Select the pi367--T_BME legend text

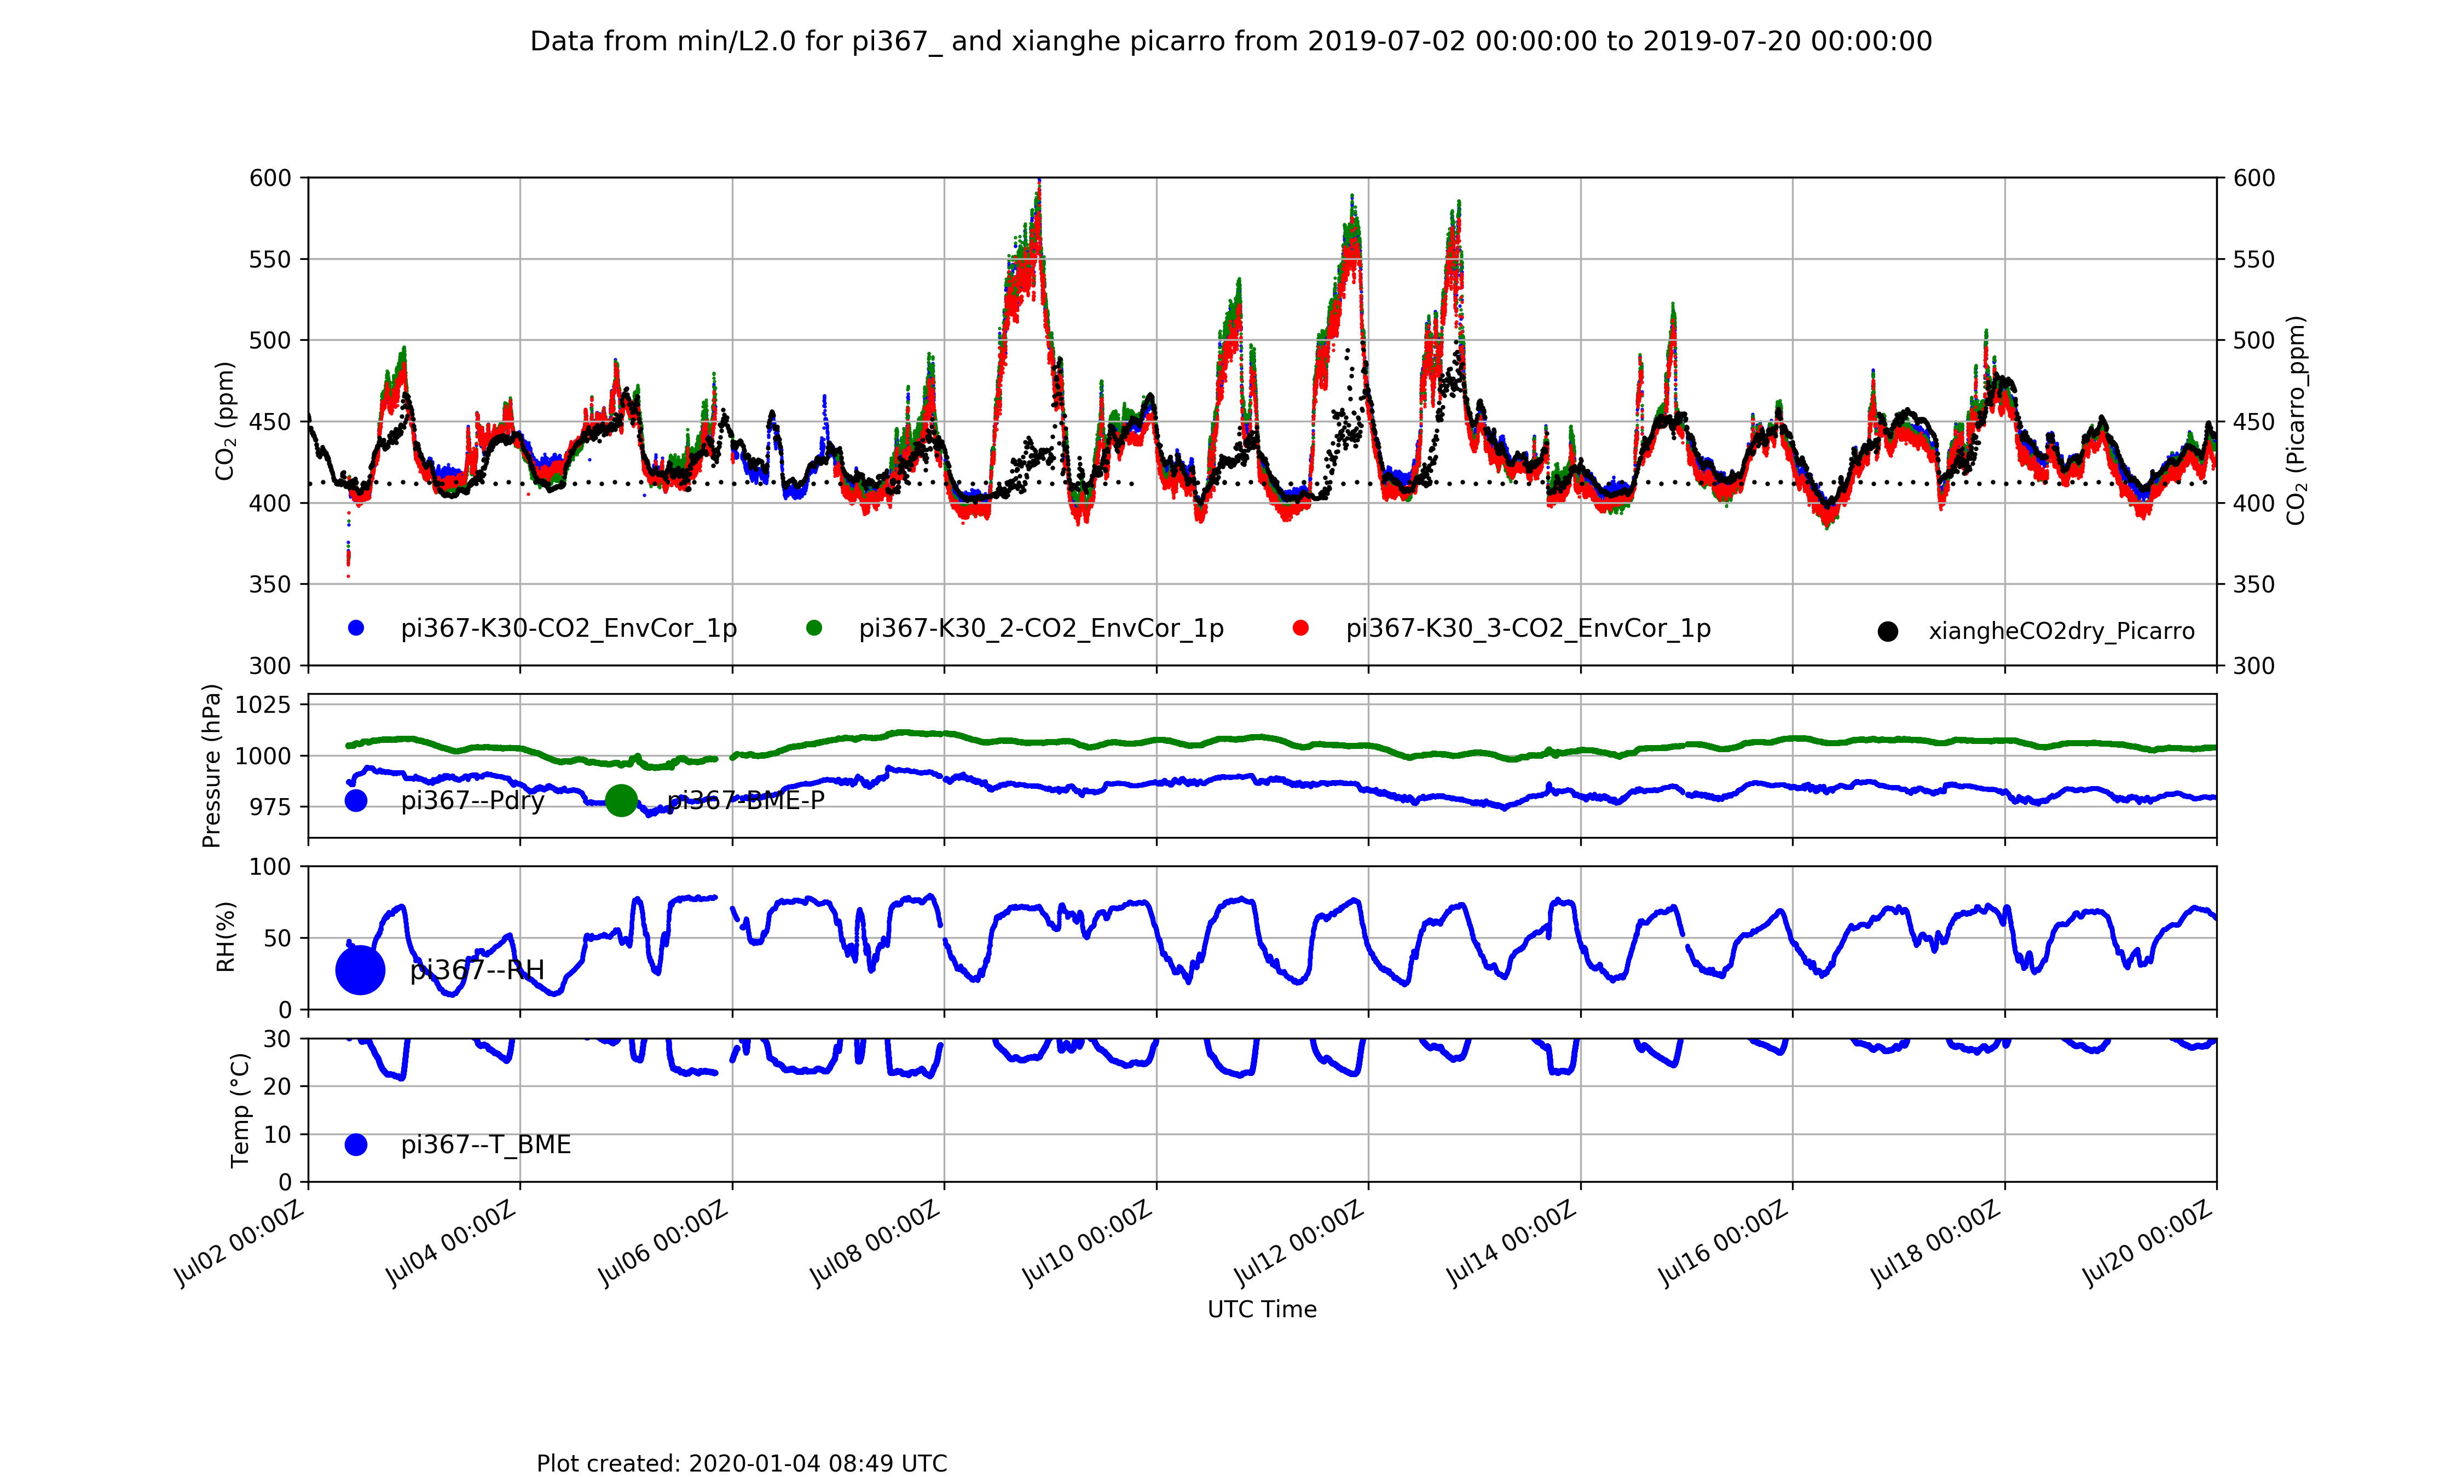coord(486,1145)
